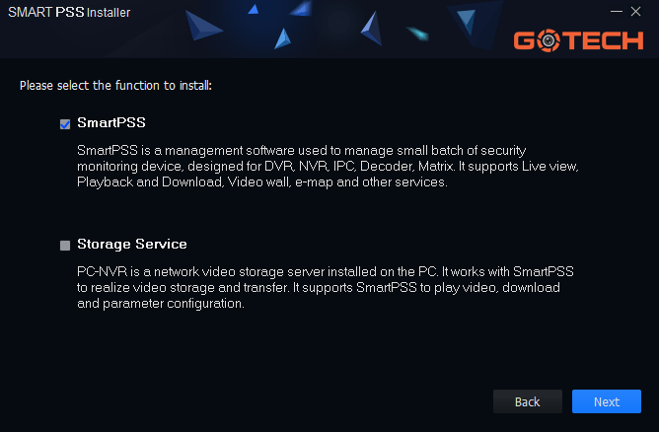Uncheck the SmartPSS checkbox

(x=65, y=124)
